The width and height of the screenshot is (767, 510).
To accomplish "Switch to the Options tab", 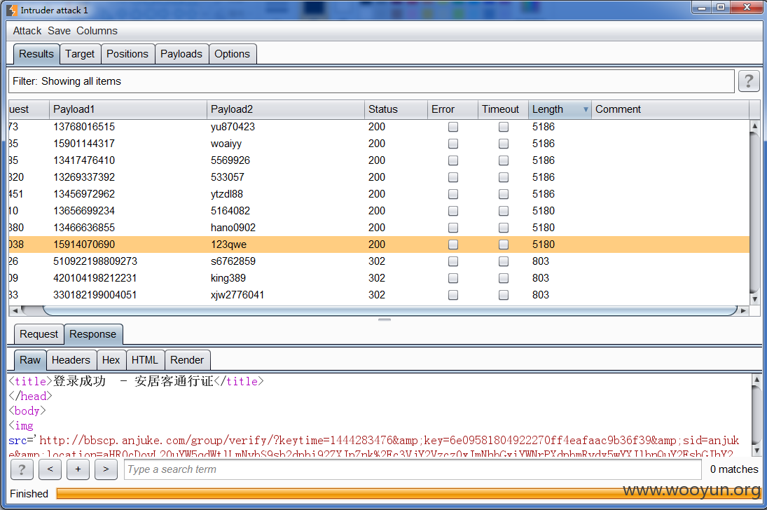I will pyautogui.click(x=232, y=54).
